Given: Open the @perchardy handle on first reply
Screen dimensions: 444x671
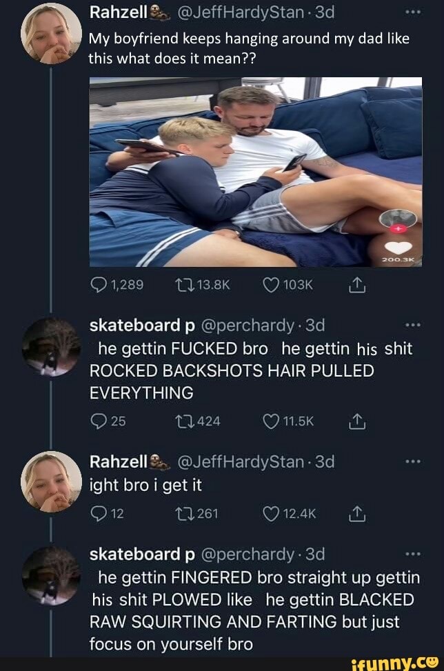Looking at the screenshot, I should 248,326.
